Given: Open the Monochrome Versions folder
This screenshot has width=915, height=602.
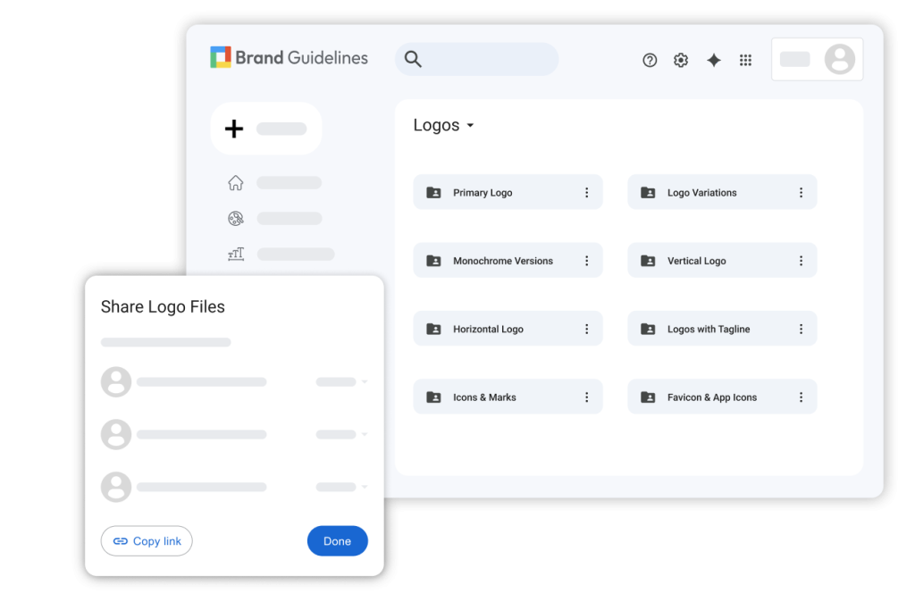Looking at the screenshot, I should 502,261.
